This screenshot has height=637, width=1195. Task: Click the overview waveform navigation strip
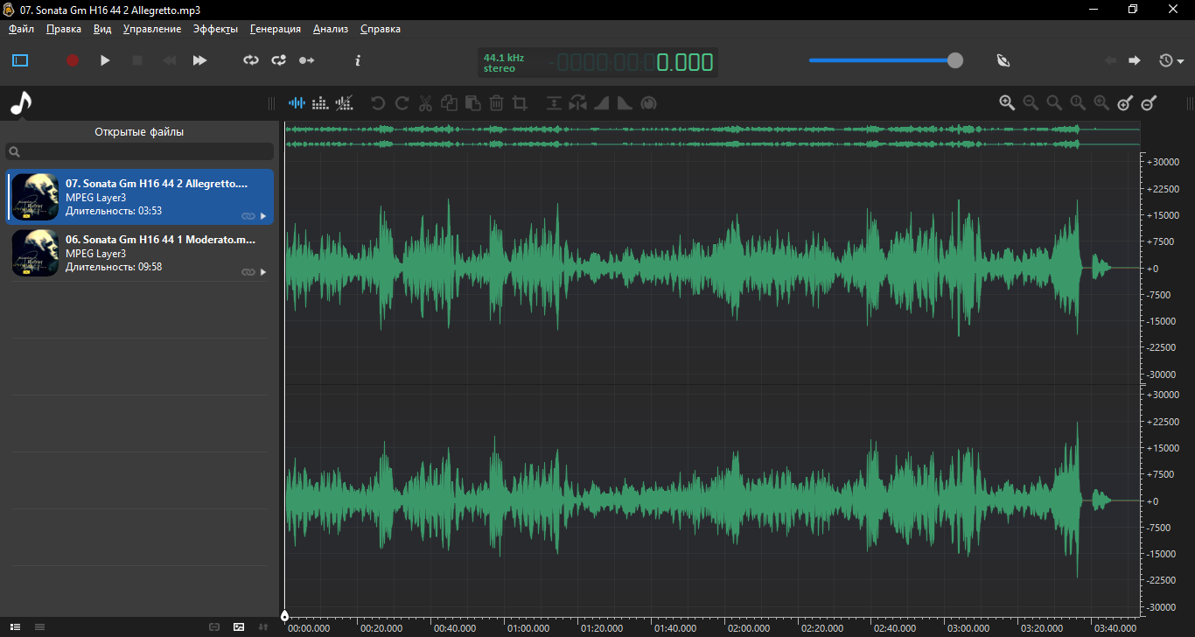click(x=713, y=136)
